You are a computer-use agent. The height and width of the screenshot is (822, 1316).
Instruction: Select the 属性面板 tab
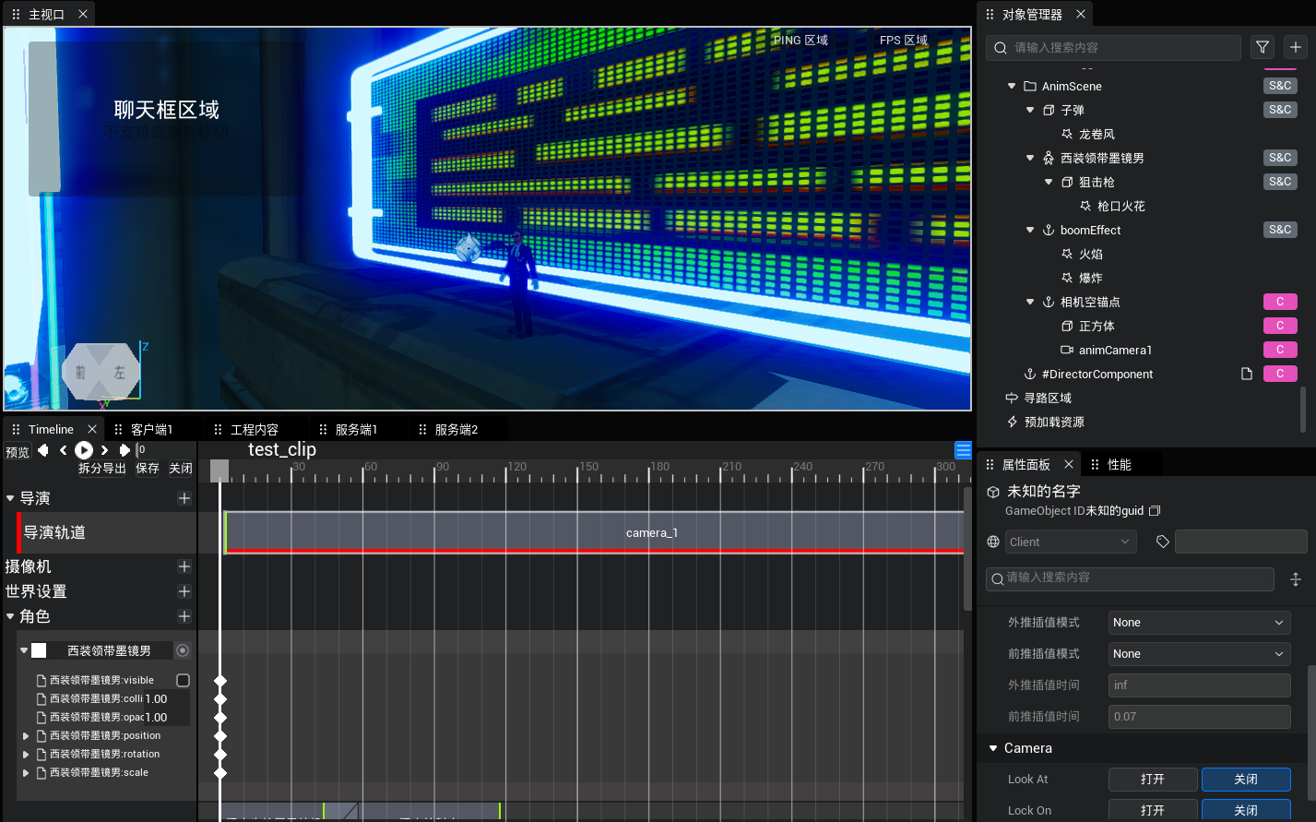pos(1026,464)
